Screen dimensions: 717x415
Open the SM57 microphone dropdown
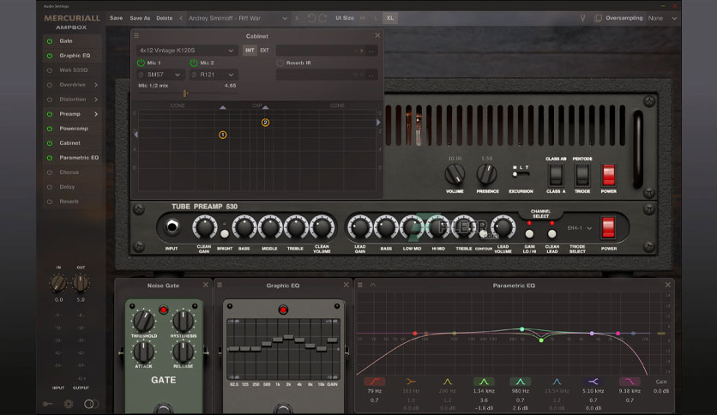click(160, 75)
